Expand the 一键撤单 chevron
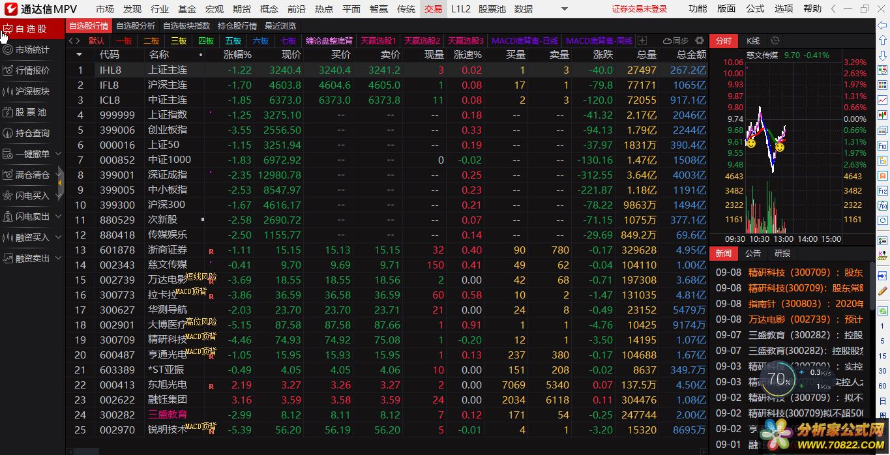The width and height of the screenshot is (890, 455). click(58, 154)
